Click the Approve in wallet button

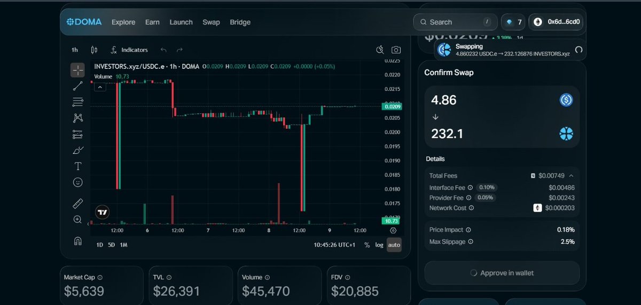pos(502,273)
